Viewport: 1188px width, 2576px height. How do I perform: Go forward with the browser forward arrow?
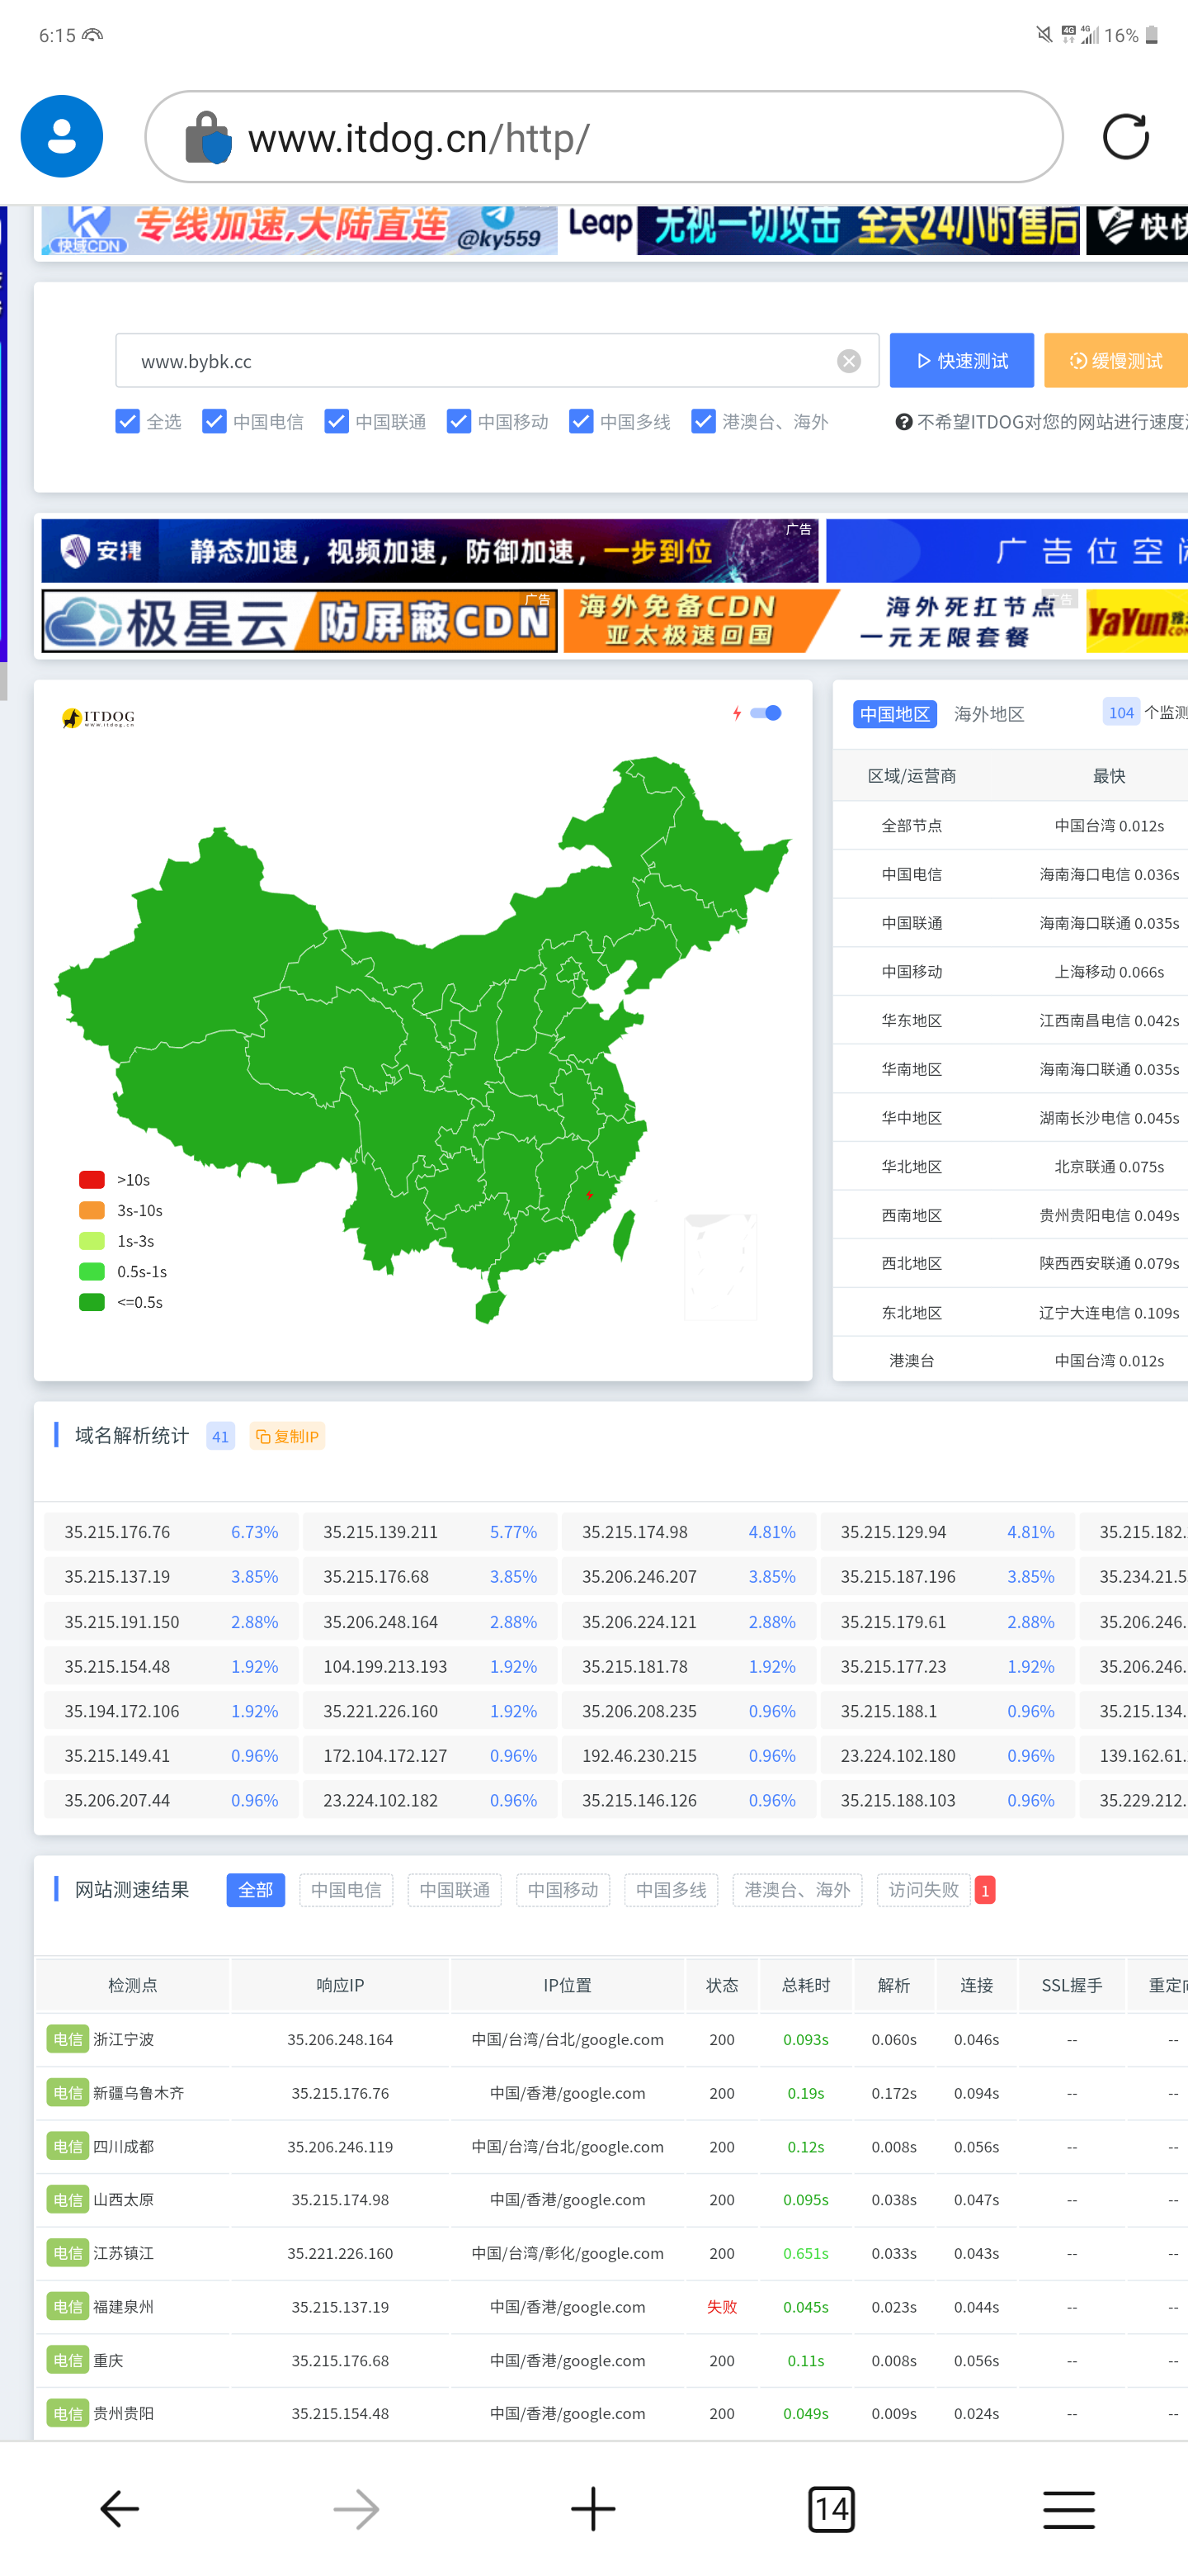coord(356,2508)
